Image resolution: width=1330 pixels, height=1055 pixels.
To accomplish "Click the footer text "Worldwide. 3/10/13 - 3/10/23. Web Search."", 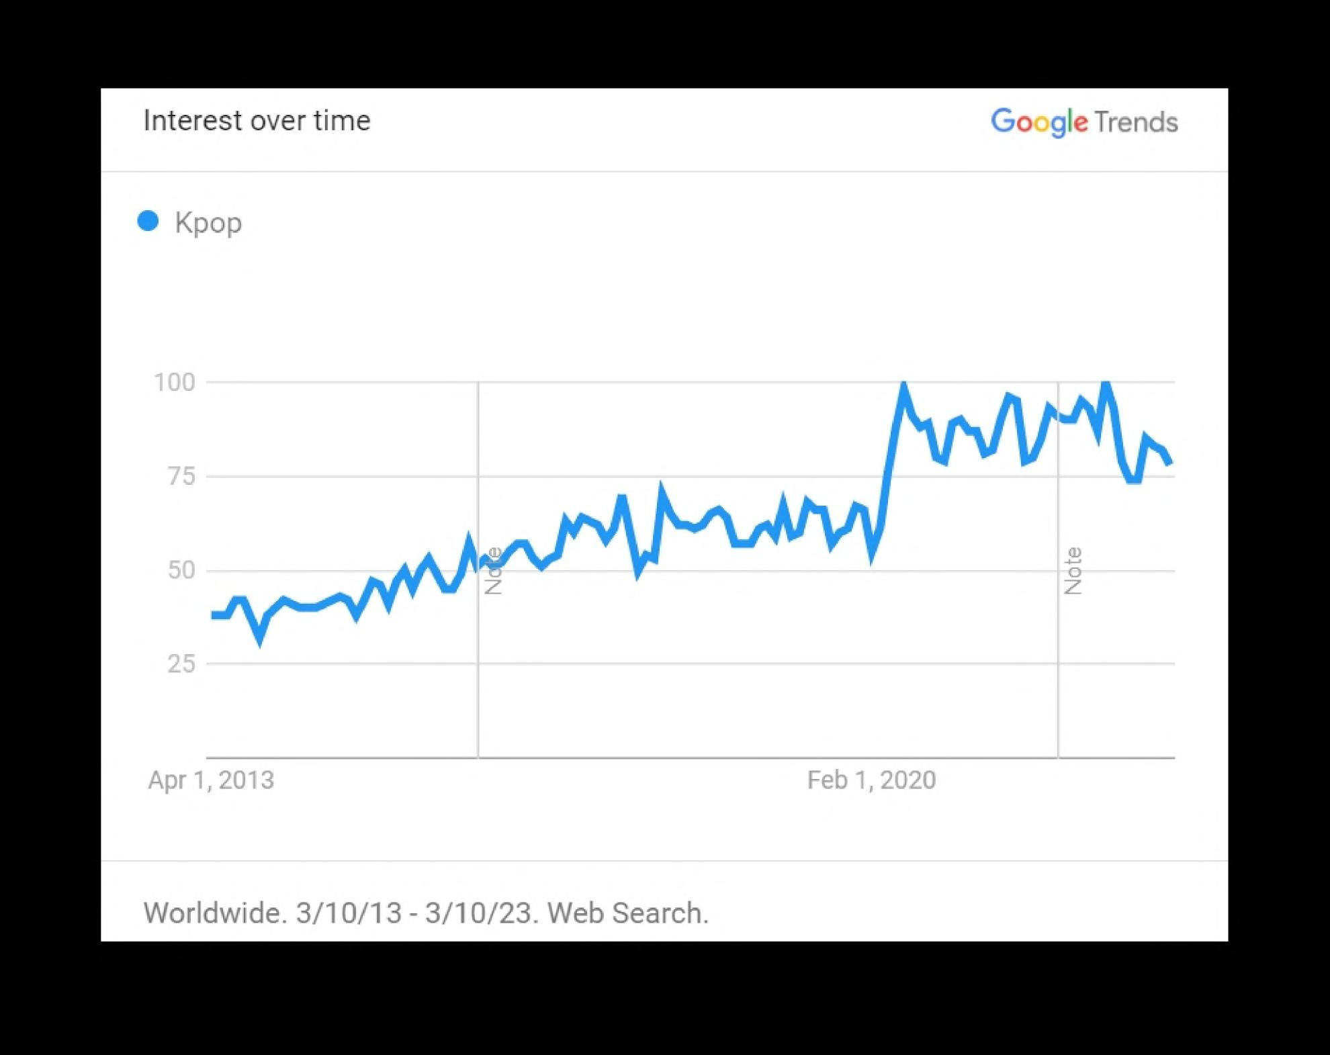I will click(426, 913).
